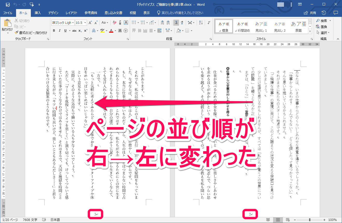Apply superscript formatting
The image size is (342, 223).
pyautogui.click(x=85, y=31)
